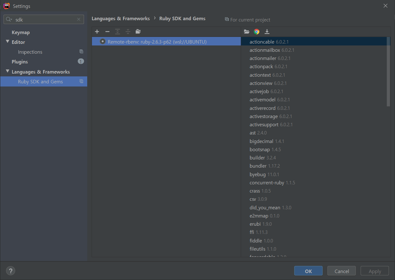
Task: Select the bundler 1.17.2 gem
Action: tap(316, 166)
